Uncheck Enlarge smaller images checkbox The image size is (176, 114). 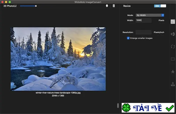point(128,38)
